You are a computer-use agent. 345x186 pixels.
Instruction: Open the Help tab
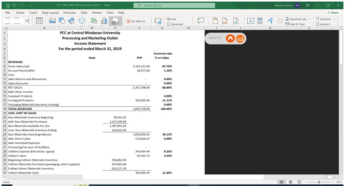click(x=121, y=12)
